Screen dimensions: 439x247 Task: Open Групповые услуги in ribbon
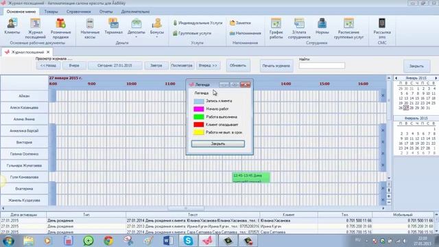coord(192,34)
